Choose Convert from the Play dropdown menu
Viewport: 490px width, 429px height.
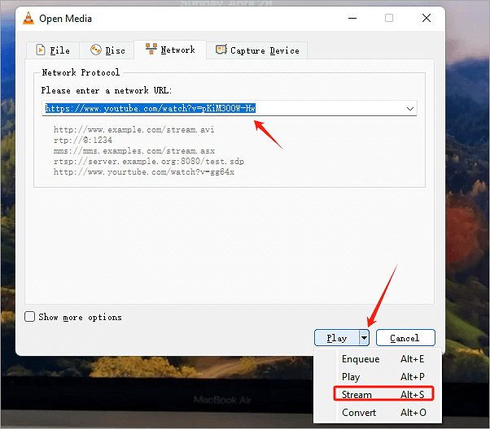point(359,413)
